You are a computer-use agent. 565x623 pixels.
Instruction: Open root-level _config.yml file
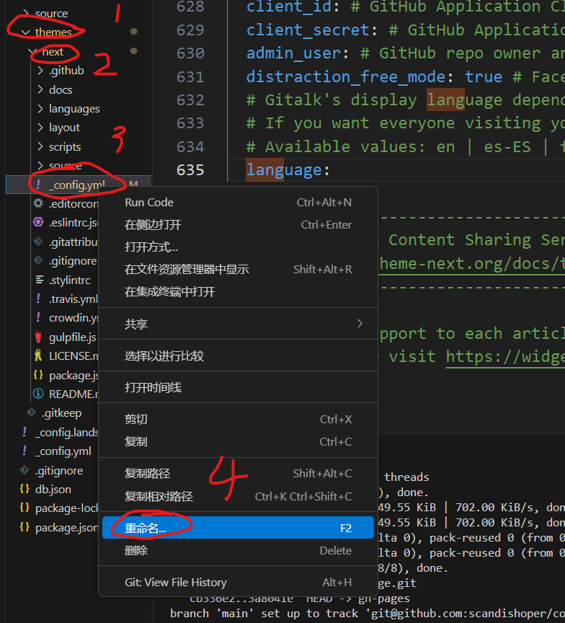[x=63, y=451]
